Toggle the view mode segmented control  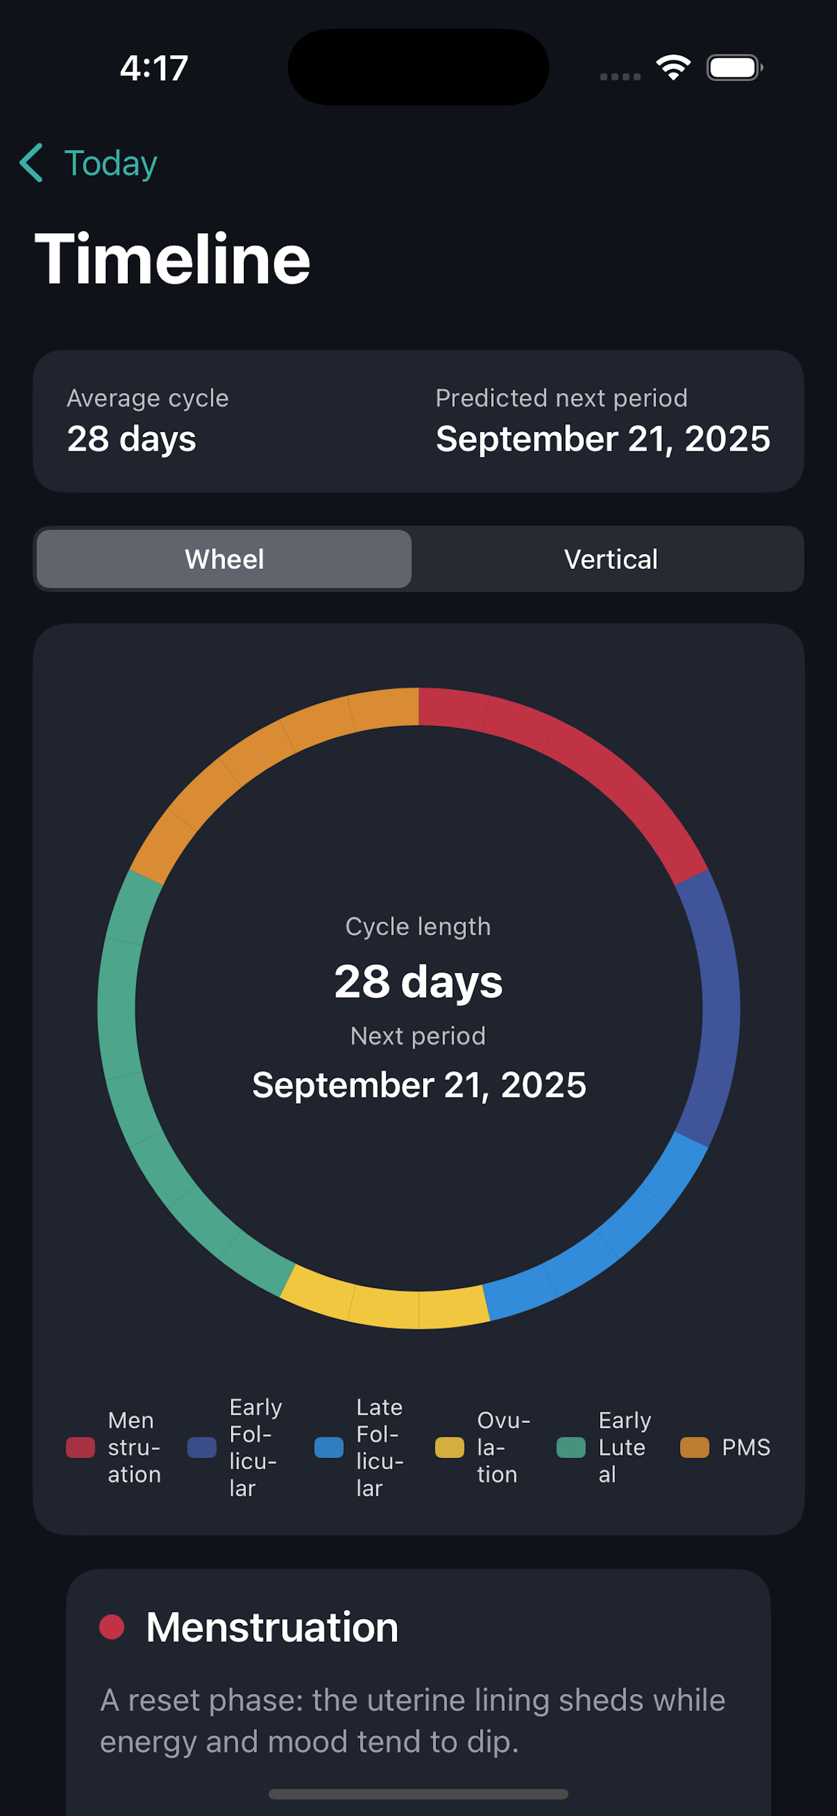coord(418,559)
